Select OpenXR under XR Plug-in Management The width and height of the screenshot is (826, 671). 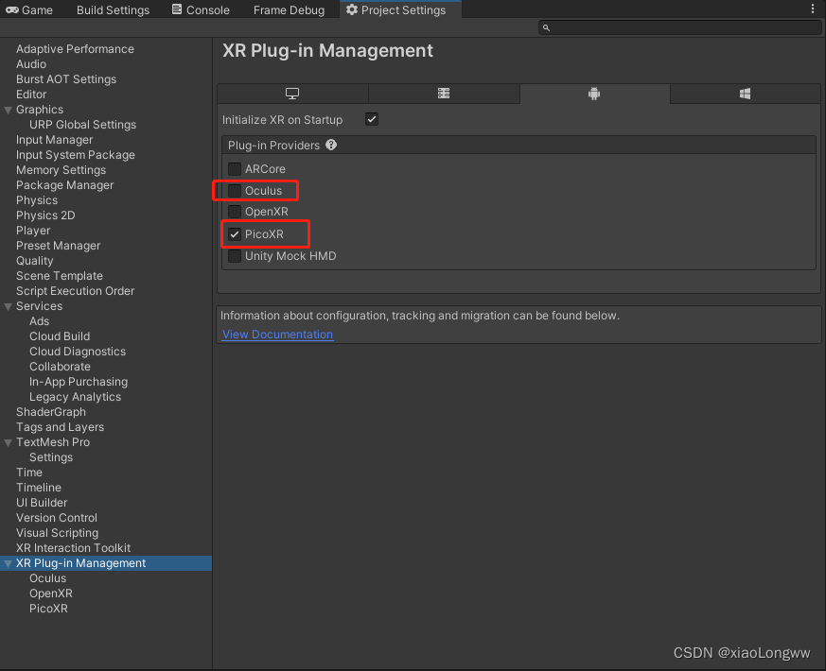point(51,594)
